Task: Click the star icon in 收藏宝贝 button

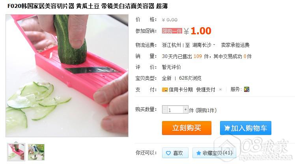Action: [198, 153]
